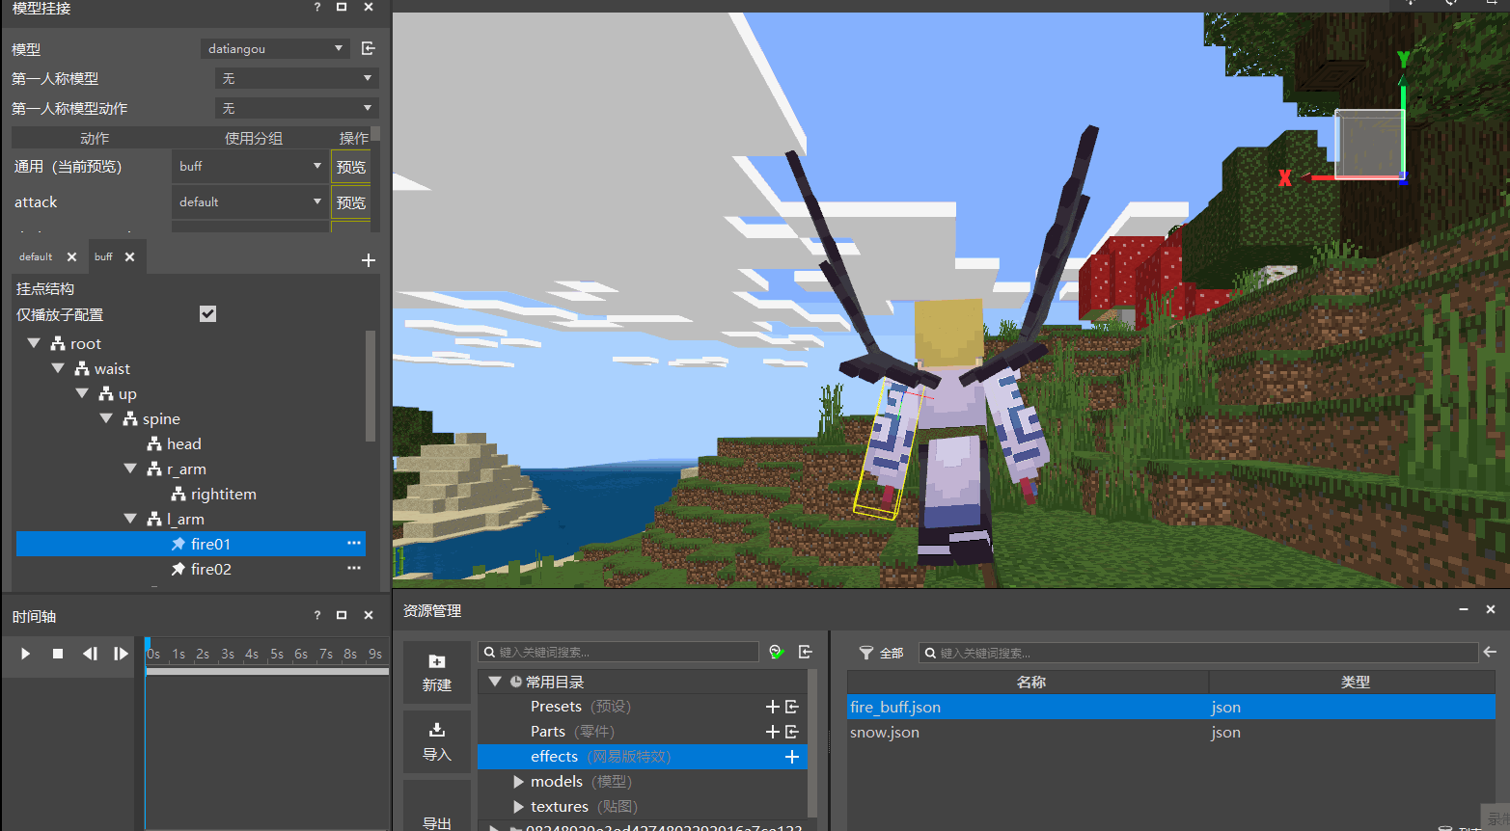Open help for the 模型挂接 panel

(x=317, y=7)
